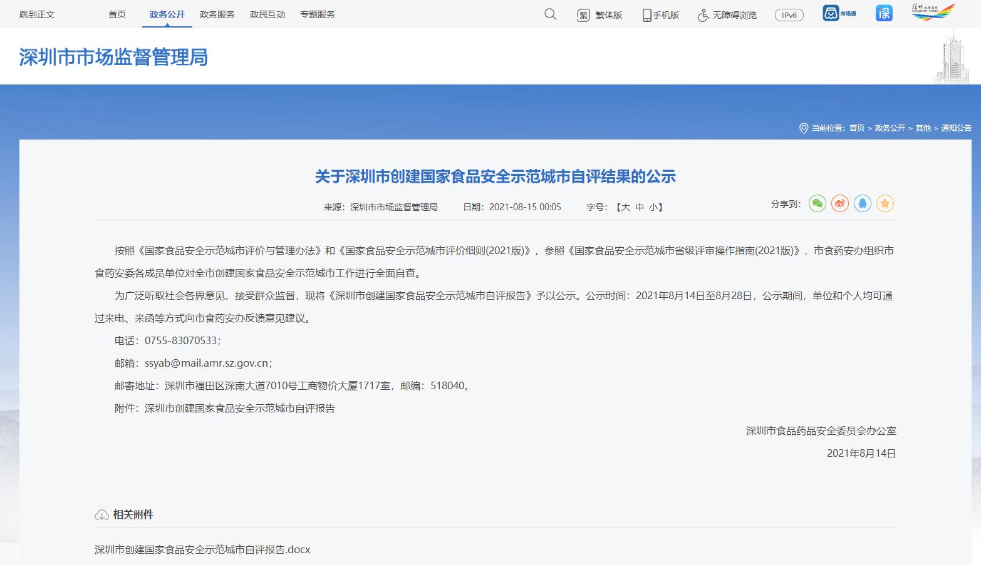Select the 政务公开 tab
This screenshot has width=981, height=565.
click(x=167, y=14)
